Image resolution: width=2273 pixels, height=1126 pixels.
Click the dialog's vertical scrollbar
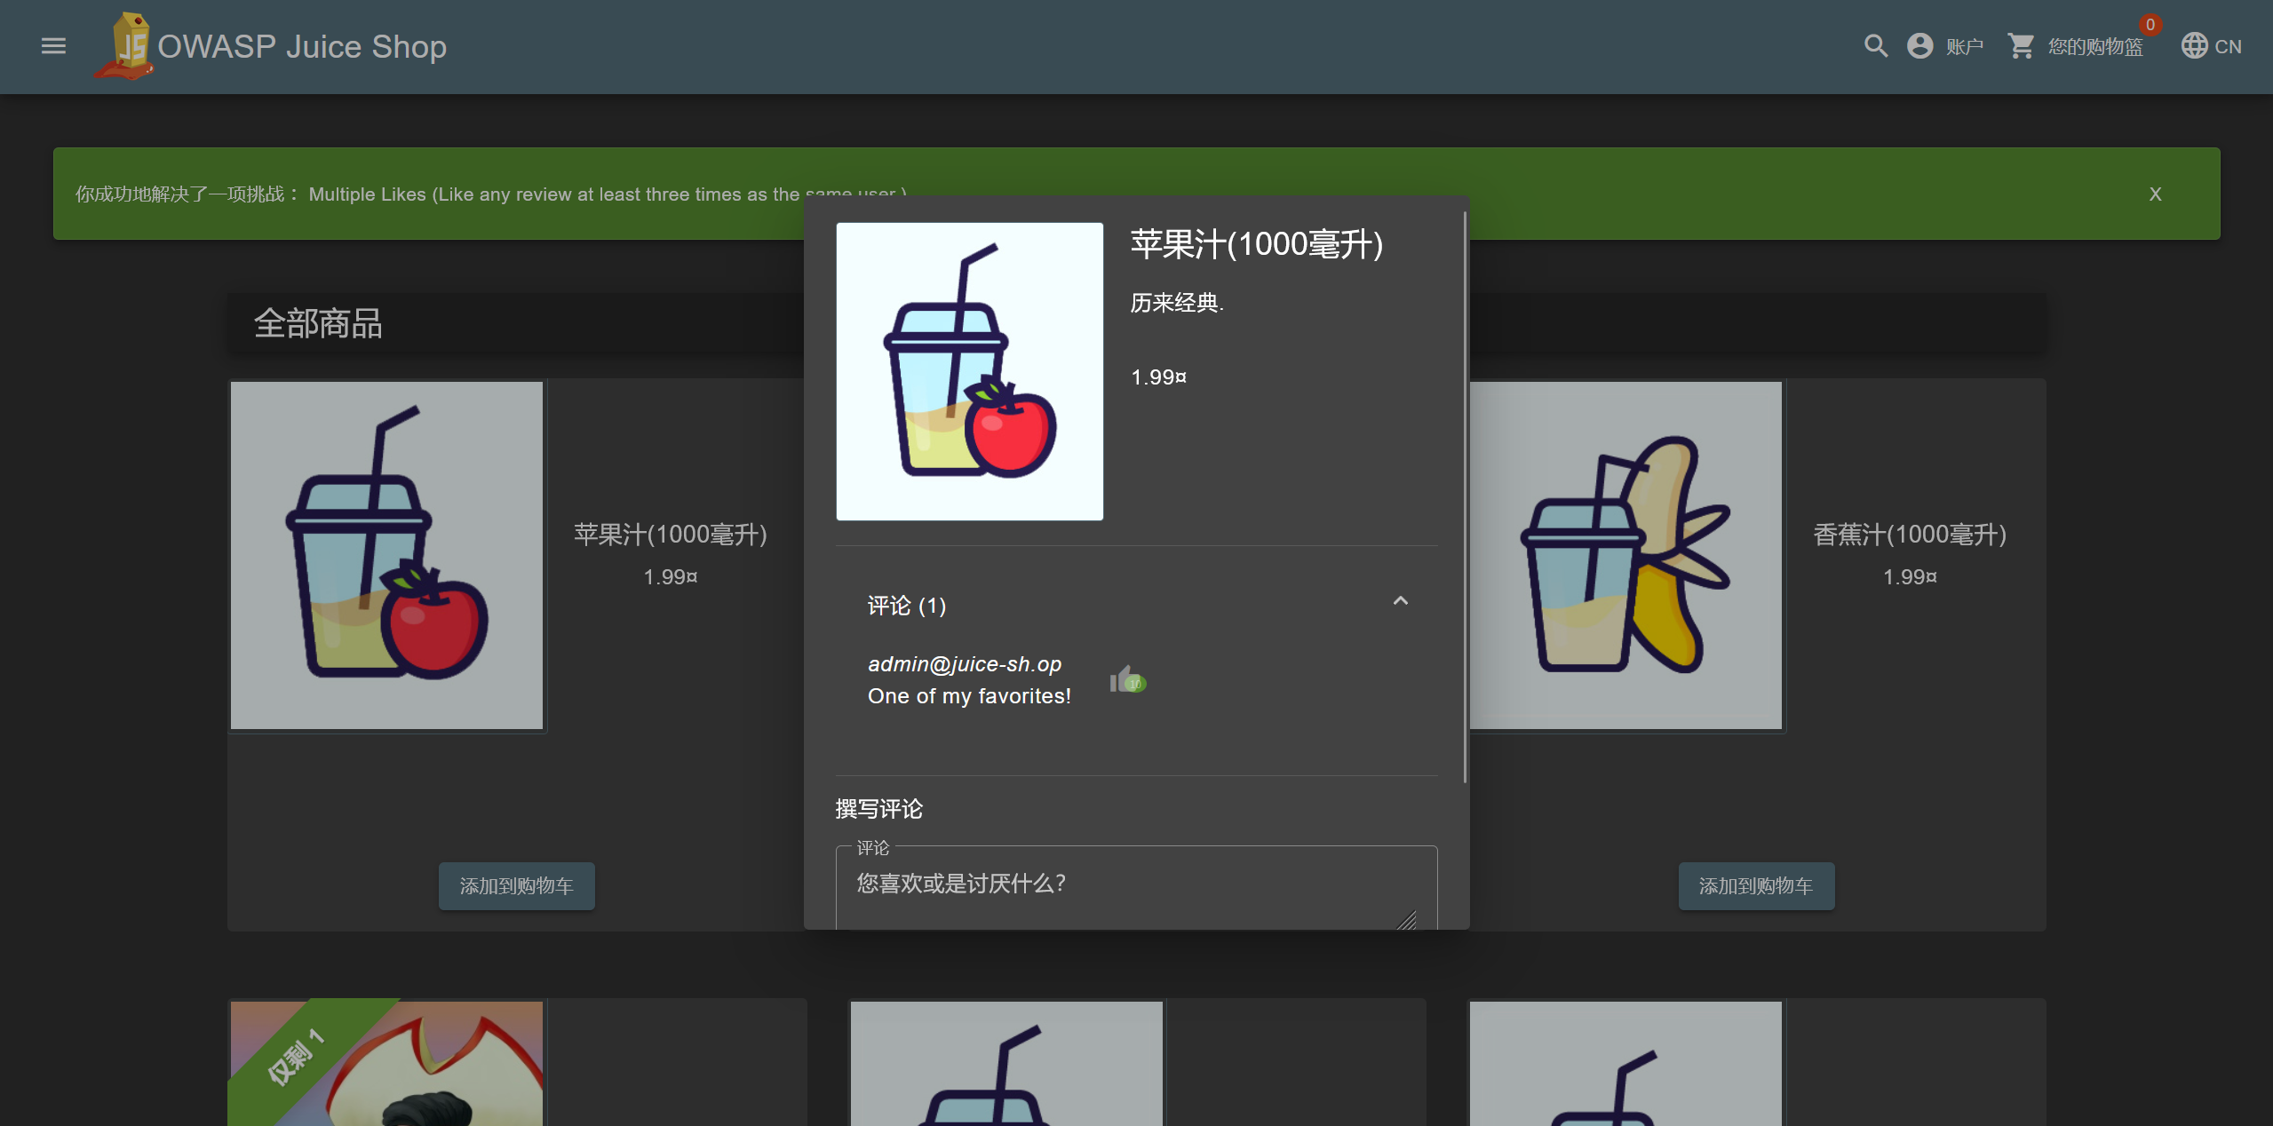click(x=1464, y=497)
